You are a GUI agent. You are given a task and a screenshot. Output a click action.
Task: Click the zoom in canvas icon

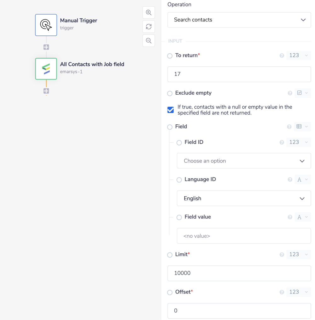(x=149, y=13)
